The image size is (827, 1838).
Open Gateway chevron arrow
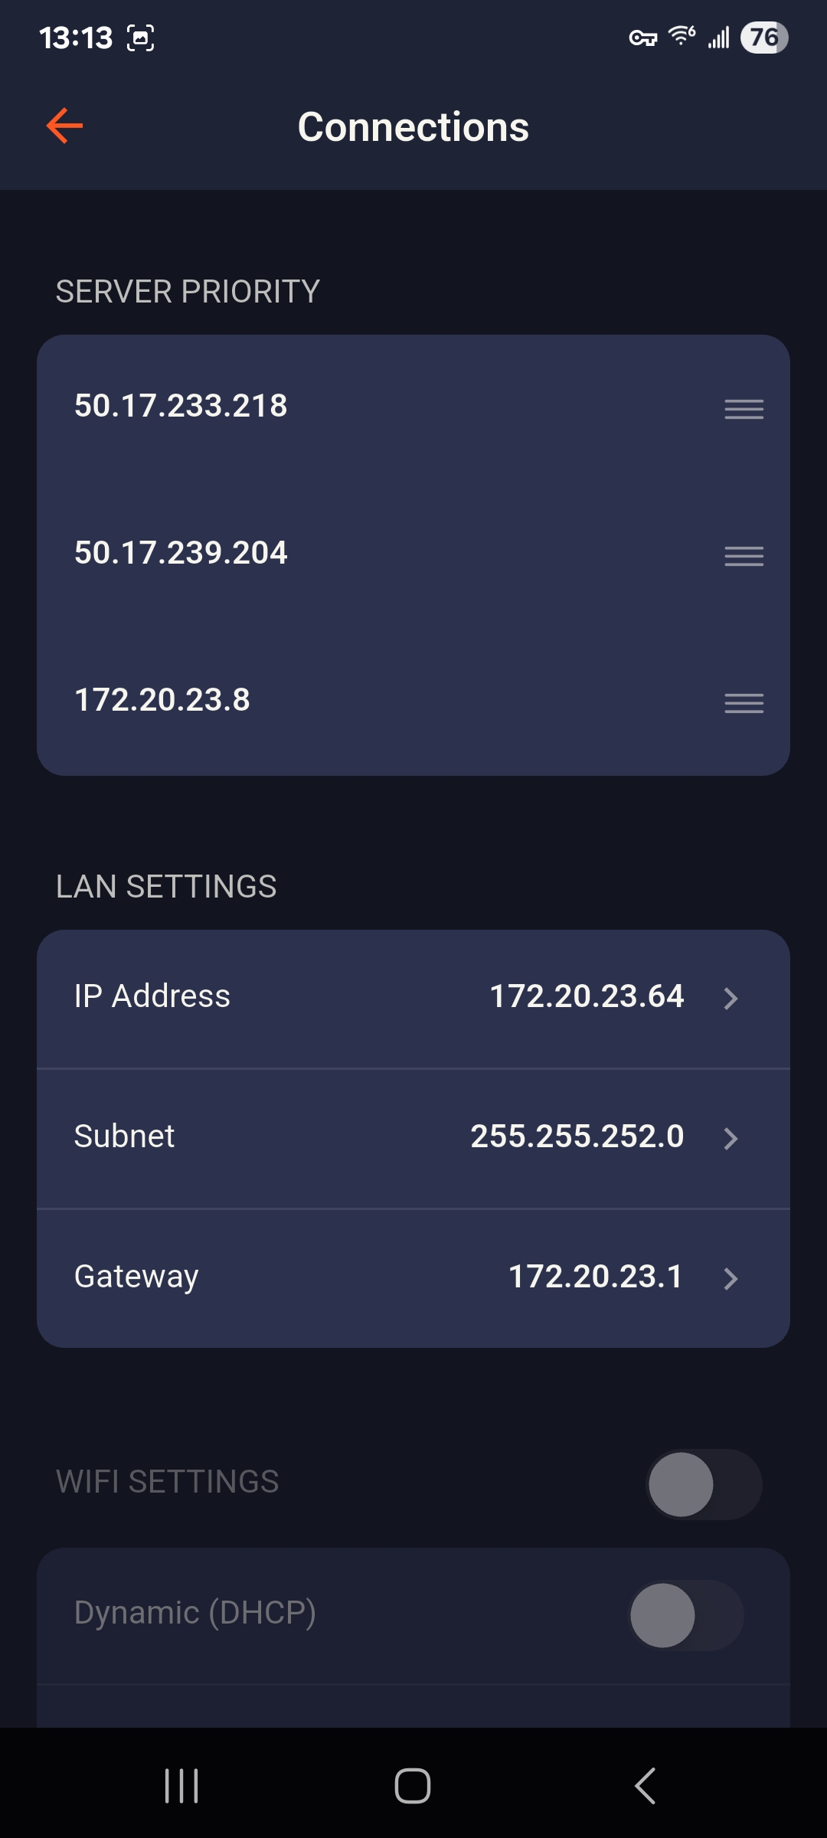731,1278
